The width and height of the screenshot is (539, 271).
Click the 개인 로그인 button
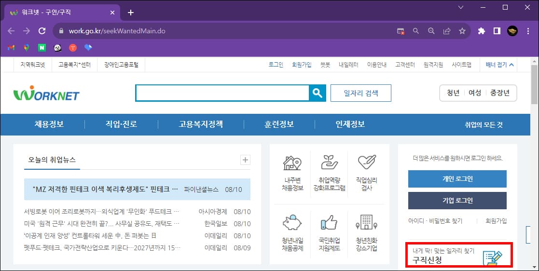[457, 179]
